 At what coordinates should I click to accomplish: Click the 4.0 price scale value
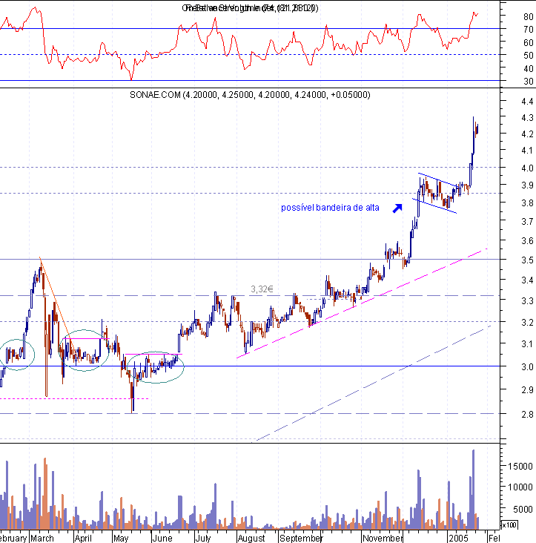coord(527,168)
